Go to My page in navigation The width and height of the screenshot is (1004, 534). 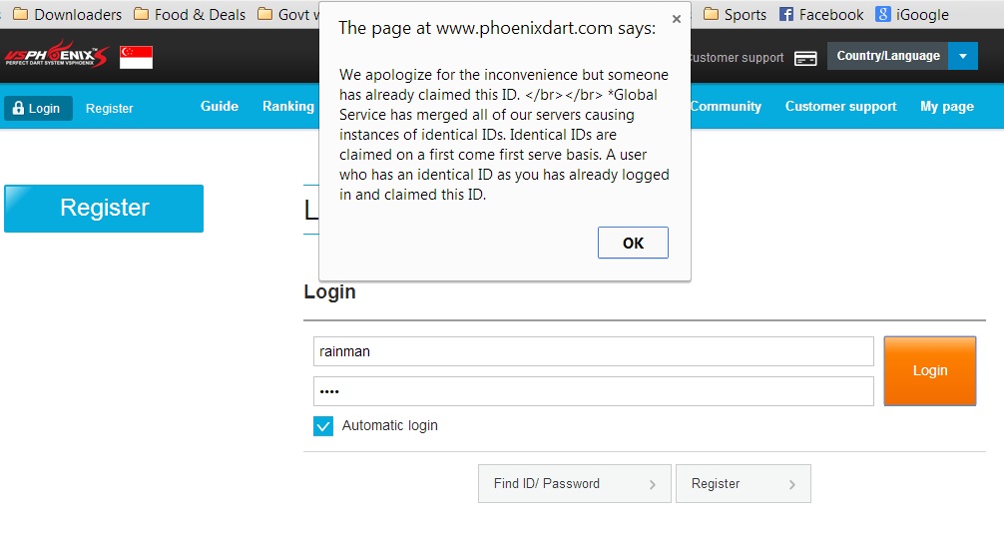pyautogui.click(x=946, y=106)
